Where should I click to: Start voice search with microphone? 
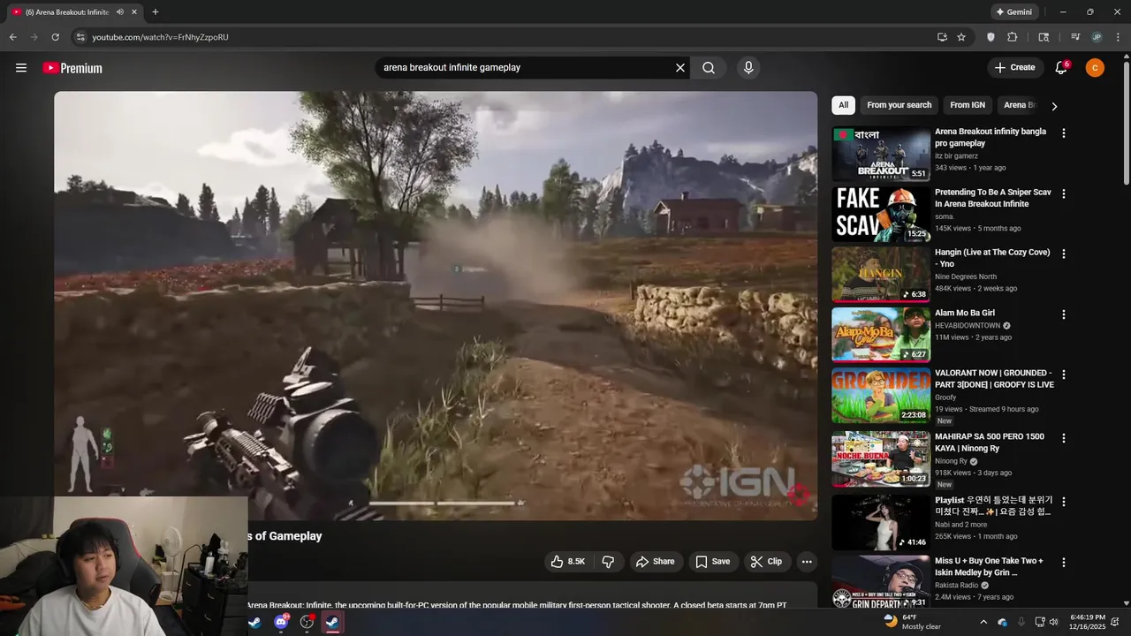[748, 68]
